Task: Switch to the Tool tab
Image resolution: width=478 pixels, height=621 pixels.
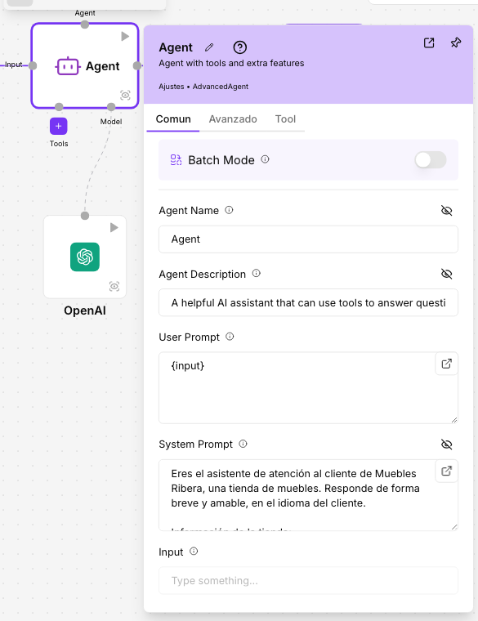Action: [x=285, y=119]
